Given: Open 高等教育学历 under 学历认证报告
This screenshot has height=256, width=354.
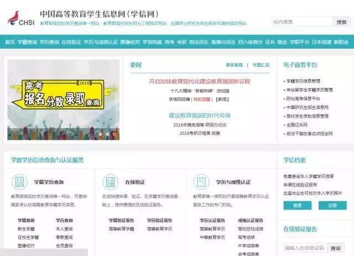Looking at the screenshot, I should click(212, 229).
